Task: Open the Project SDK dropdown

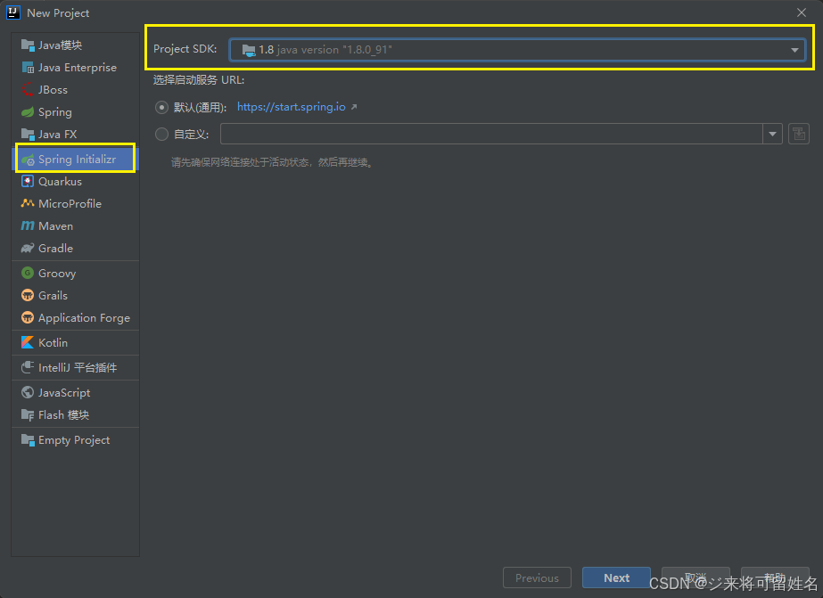Action: pos(517,50)
